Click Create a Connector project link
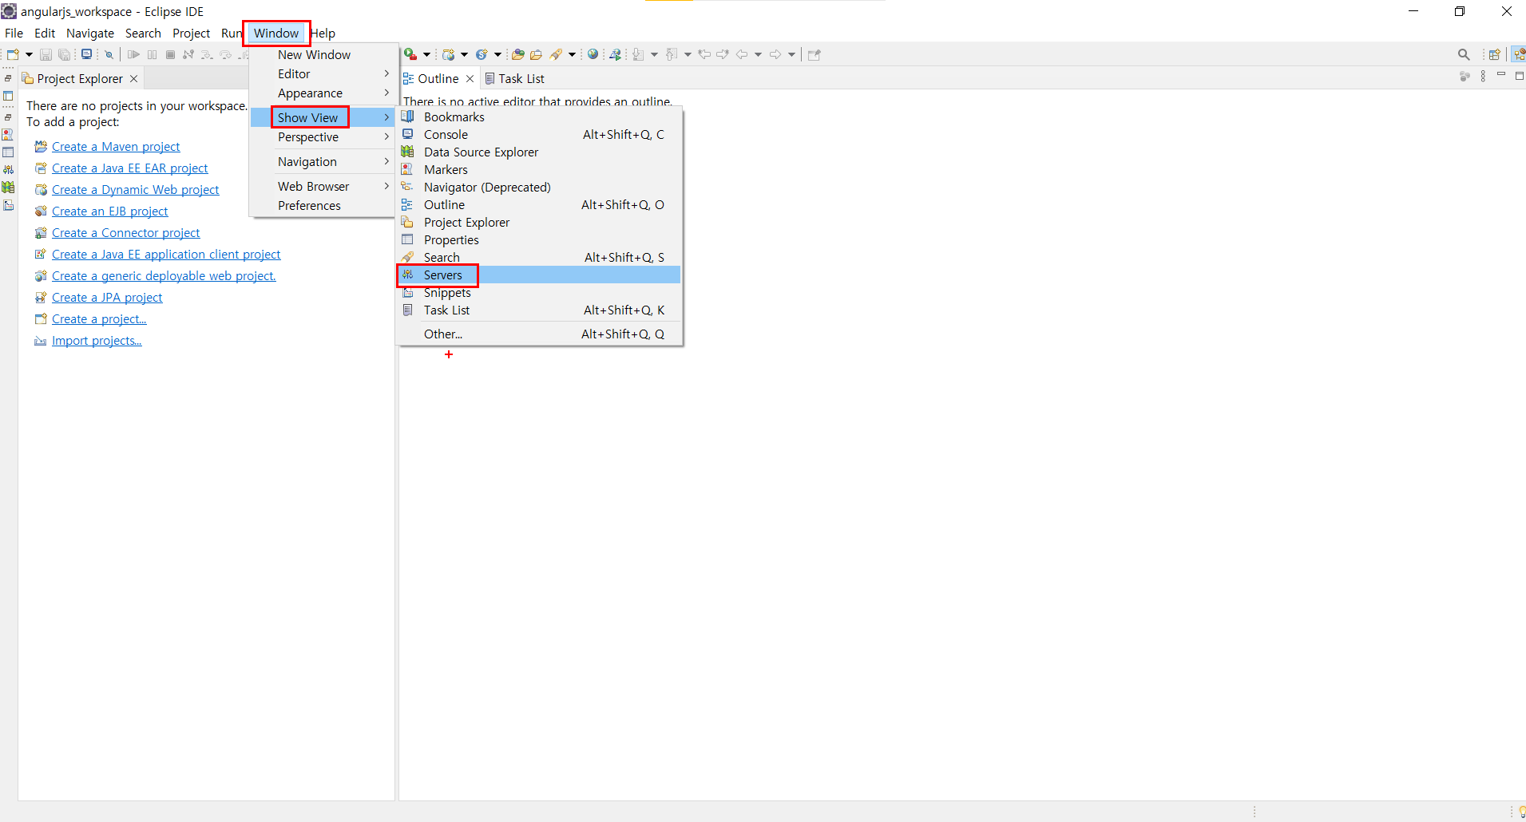1526x822 pixels. 125,232
